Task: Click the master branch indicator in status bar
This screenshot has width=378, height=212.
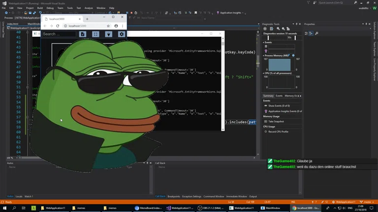Action: [x=367, y=202]
